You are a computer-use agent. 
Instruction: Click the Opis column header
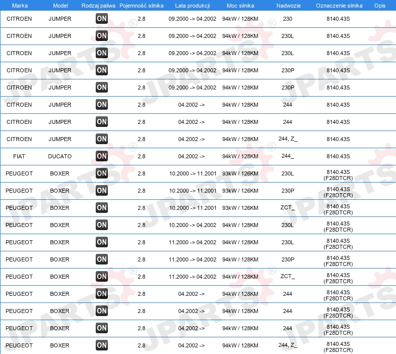pos(380,6)
